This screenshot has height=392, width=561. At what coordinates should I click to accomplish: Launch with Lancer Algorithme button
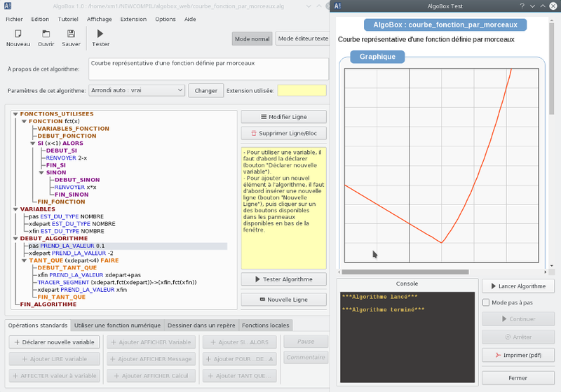[x=518, y=286]
